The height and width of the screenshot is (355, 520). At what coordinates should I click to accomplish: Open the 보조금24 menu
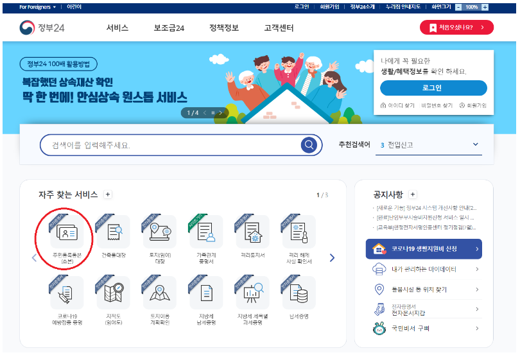169,28
